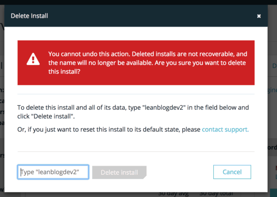Viewport: 277px width, 197px height.
Task: Click the white warning triangle icon
Action: click(33, 59)
